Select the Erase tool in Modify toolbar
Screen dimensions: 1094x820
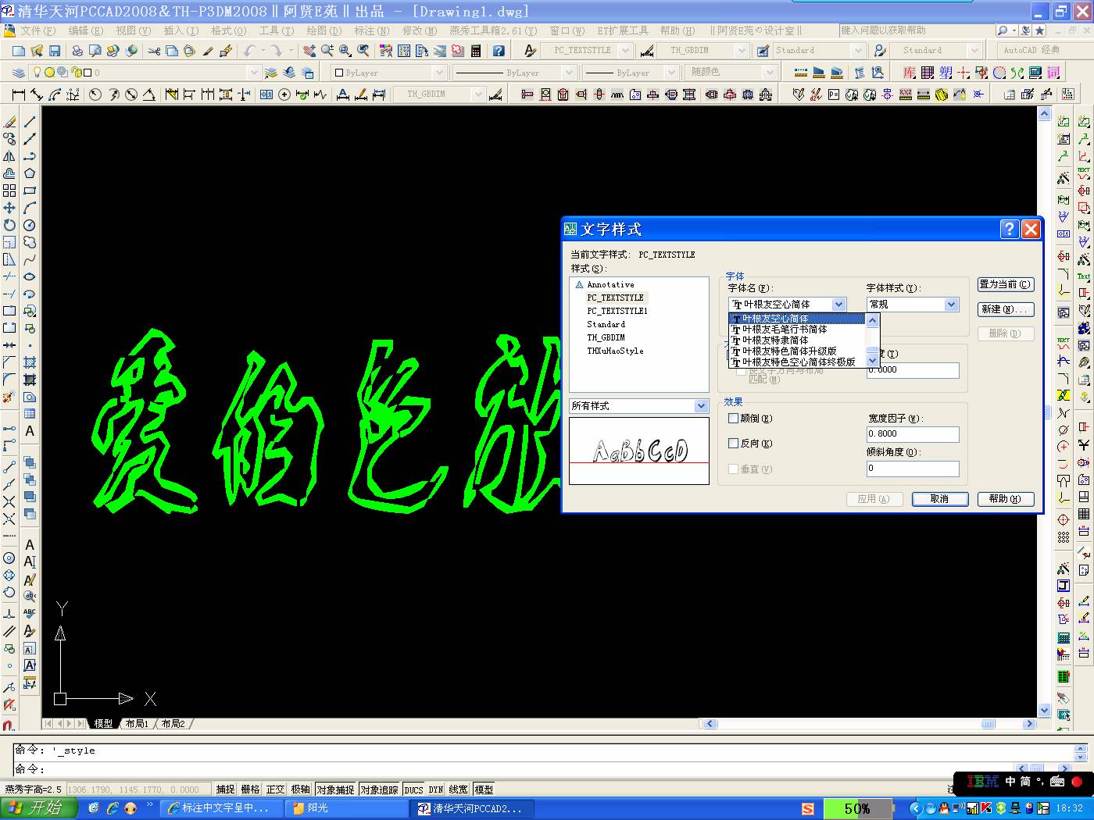[9, 122]
